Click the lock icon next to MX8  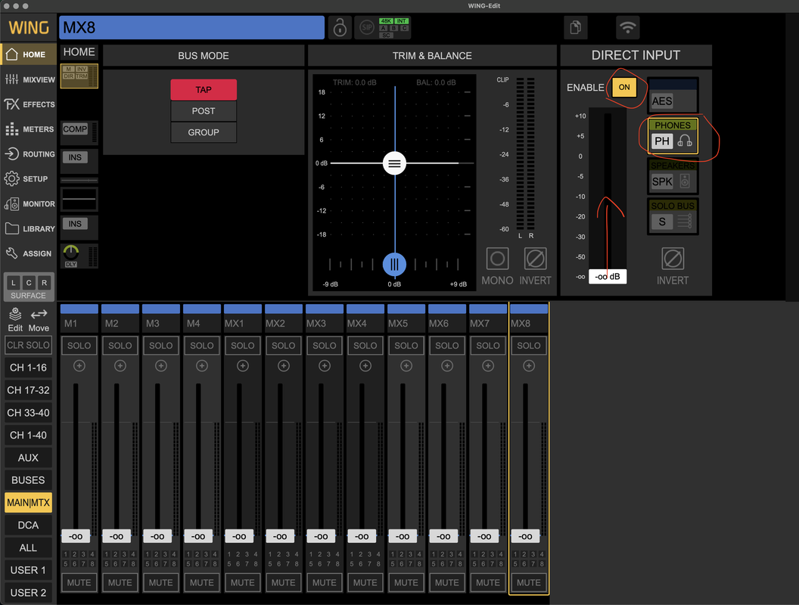pyautogui.click(x=340, y=27)
